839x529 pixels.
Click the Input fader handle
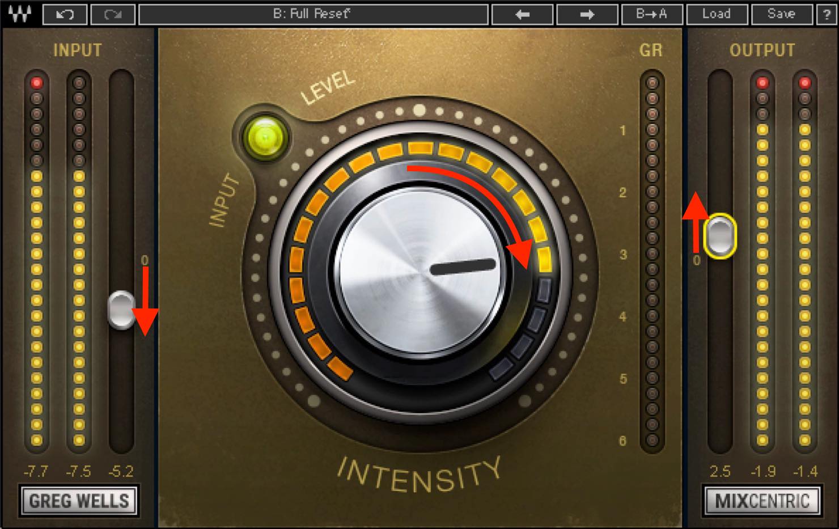coord(121,310)
